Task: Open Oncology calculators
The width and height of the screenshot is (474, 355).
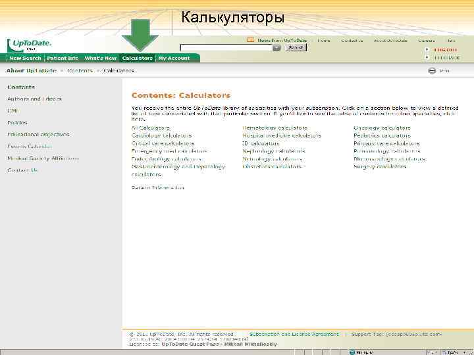Action: point(382,128)
